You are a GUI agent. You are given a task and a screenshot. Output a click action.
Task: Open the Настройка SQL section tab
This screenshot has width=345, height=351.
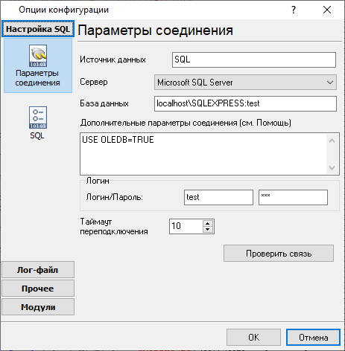[38, 29]
